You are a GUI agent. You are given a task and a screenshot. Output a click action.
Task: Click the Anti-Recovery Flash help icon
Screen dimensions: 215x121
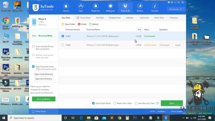(158, 103)
